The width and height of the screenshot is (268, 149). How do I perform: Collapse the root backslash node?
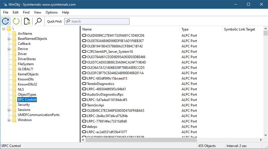click(4, 29)
